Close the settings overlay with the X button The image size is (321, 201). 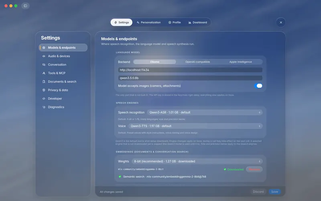coord(281,23)
